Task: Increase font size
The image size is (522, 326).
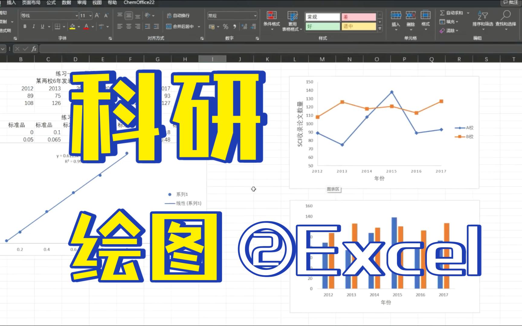Action: [x=97, y=15]
